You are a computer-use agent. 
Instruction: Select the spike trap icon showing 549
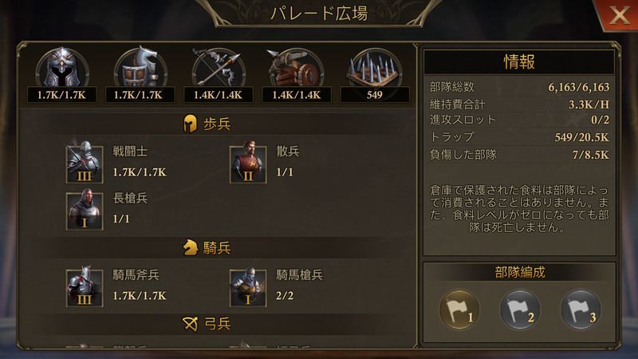pyautogui.click(x=375, y=68)
